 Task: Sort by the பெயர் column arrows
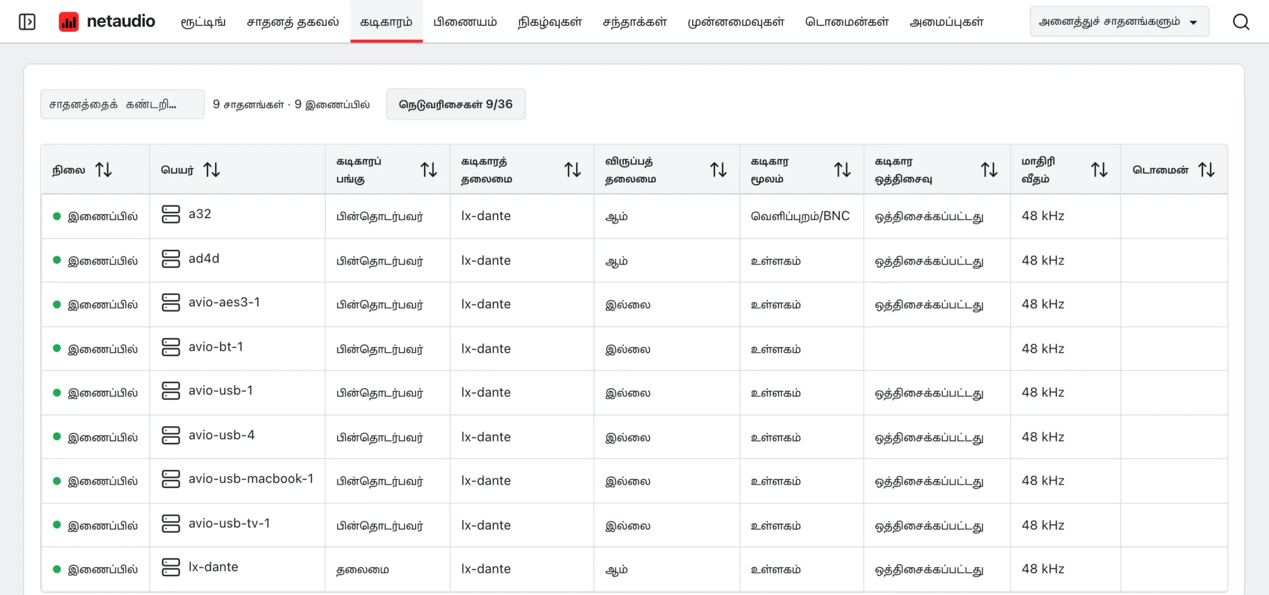(x=212, y=169)
